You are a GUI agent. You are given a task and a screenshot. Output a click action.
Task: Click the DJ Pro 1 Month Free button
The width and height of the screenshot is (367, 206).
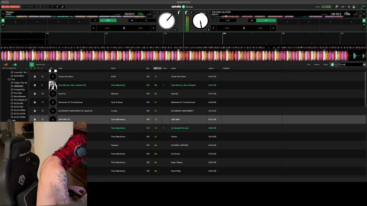(x=11, y=7)
